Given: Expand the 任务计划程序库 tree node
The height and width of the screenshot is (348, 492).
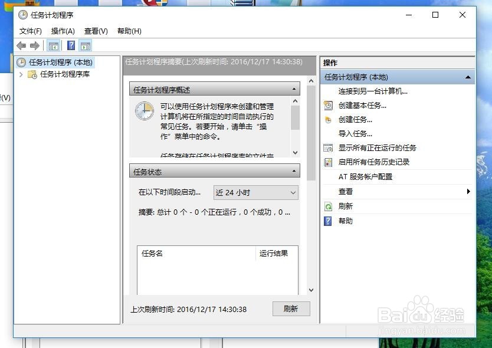Looking at the screenshot, I should click(x=22, y=75).
